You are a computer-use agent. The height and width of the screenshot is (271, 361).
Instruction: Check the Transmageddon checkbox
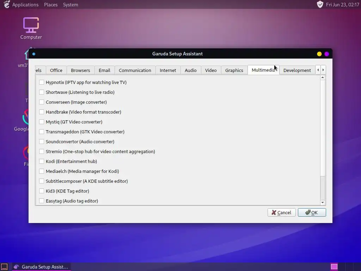point(42,132)
